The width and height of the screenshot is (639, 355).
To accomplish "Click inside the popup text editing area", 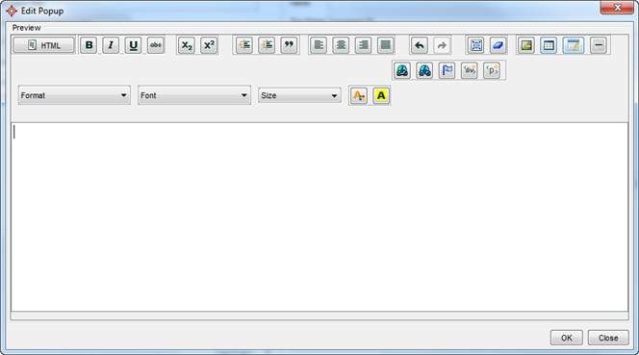I will tap(319, 216).
